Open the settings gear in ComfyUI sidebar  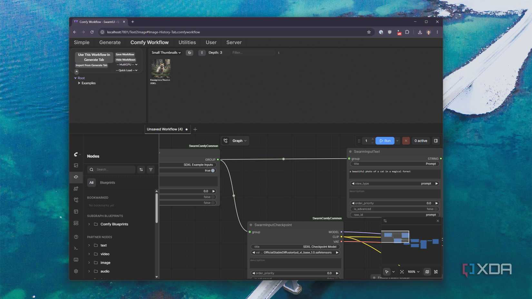point(76,271)
